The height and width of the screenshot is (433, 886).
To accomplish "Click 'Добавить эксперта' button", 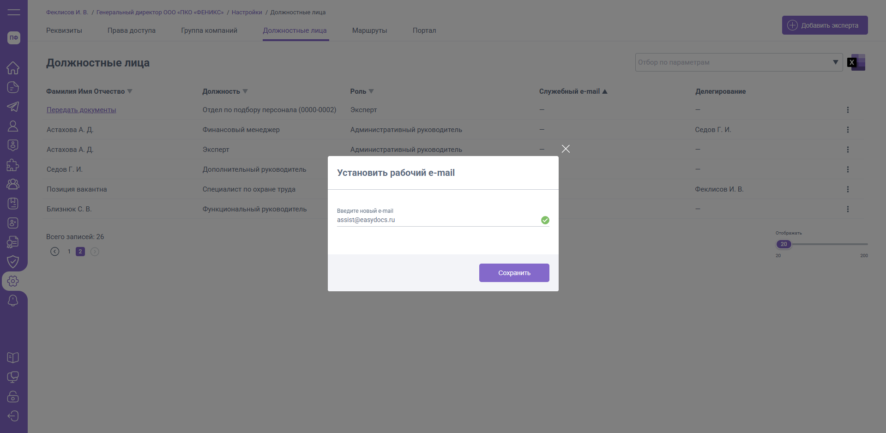I will (x=825, y=25).
